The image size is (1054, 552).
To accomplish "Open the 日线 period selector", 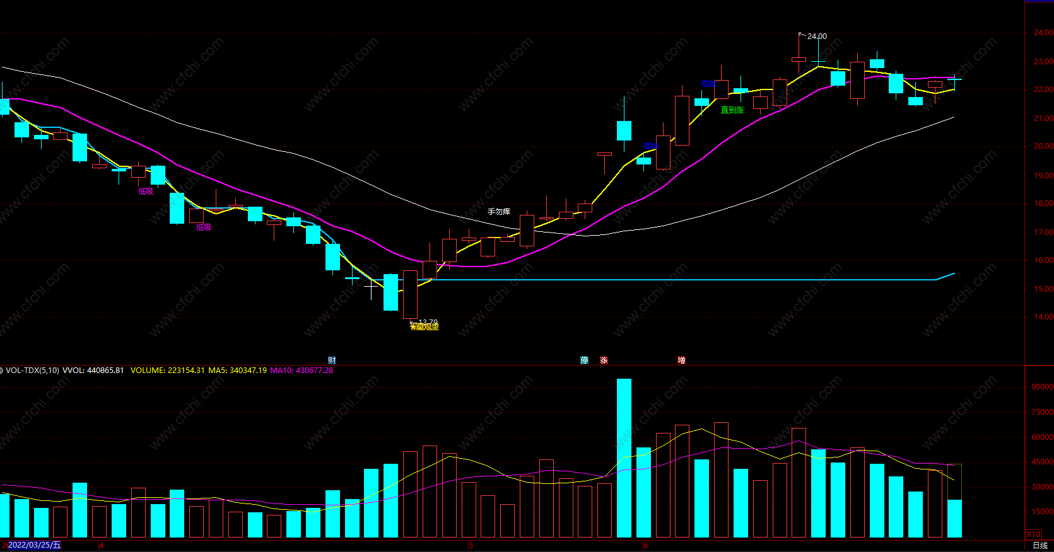I will point(1040,546).
